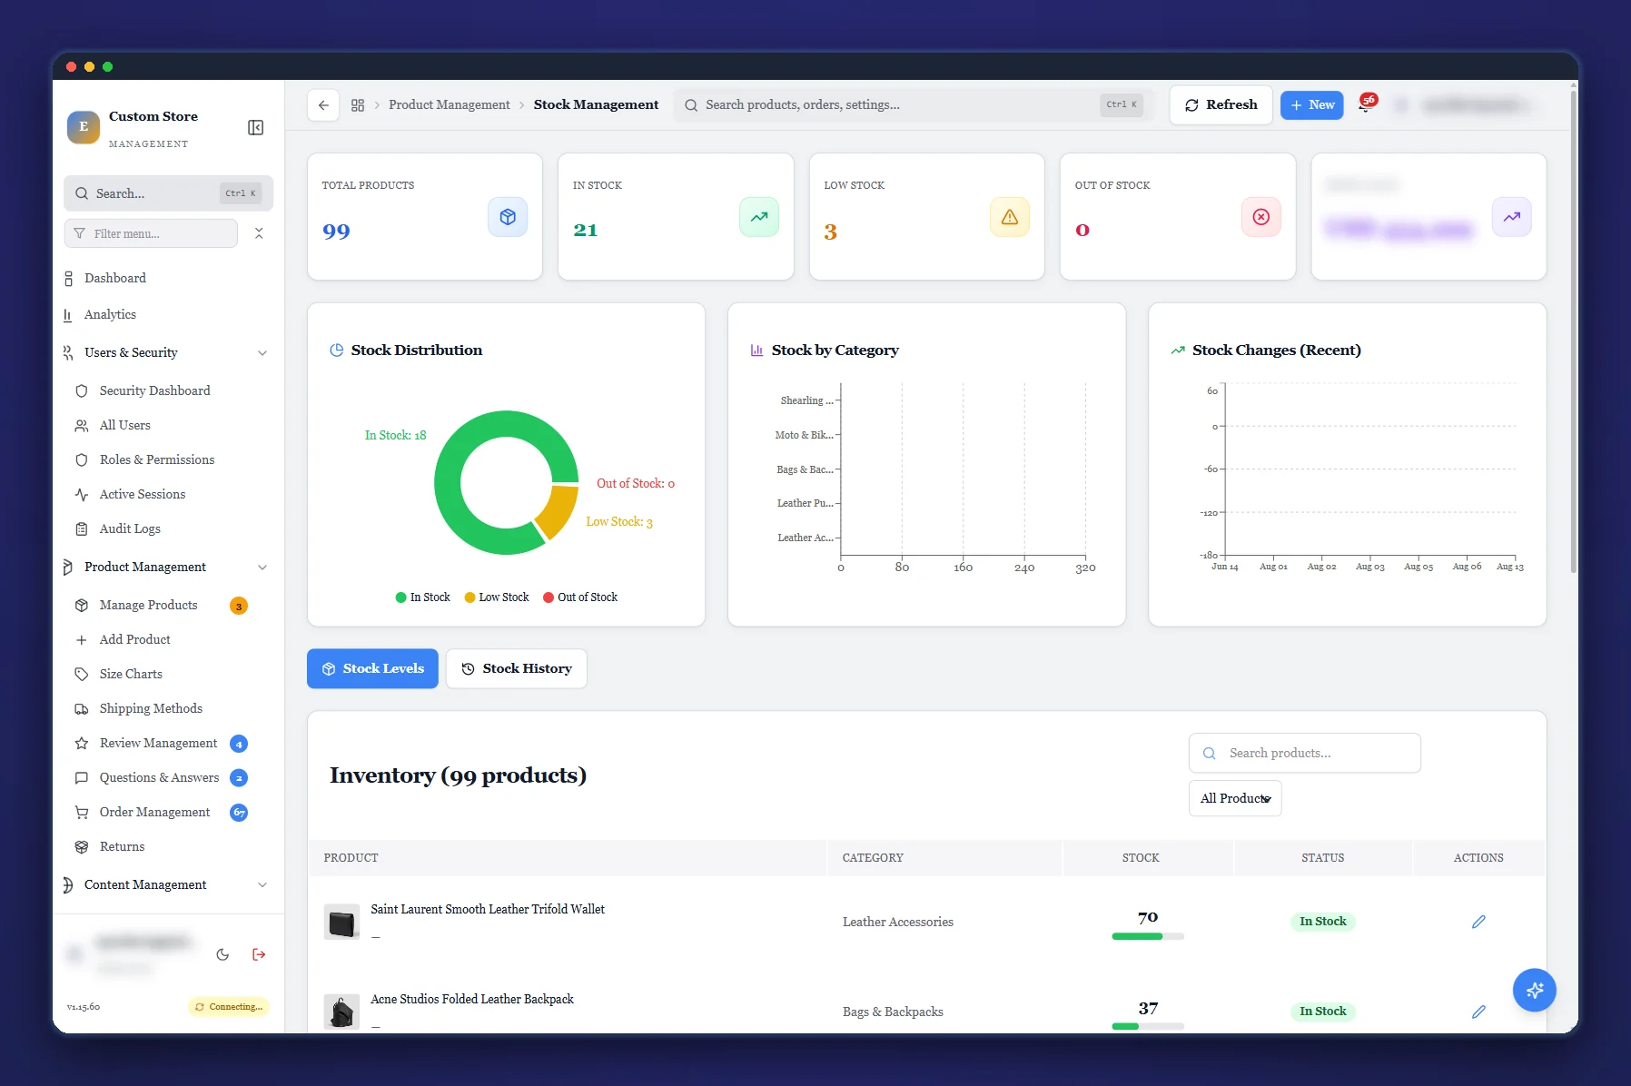Open the All Products filter dropdown
1631x1086 pixels.
[x=1235, y=798]
